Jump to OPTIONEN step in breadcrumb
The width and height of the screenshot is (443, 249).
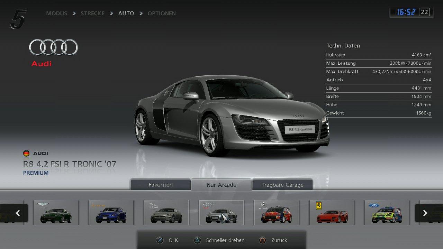click(x=162, y=13)
